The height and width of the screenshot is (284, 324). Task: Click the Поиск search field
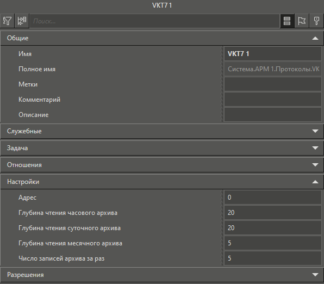(x=154, y=21)
